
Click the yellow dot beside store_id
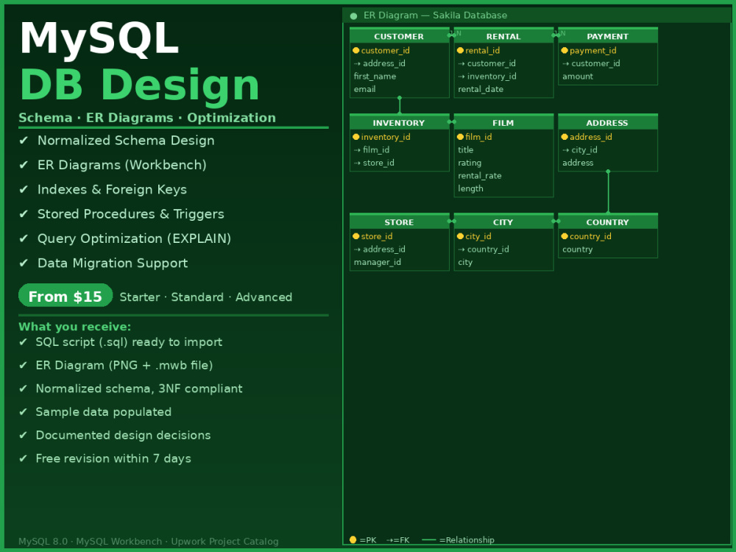tap(355, 236)
